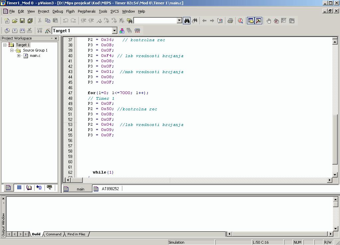This screenshot has width=340, height=245.
Task: Expand the main.c tree node
Action: (x=19, y=56)
